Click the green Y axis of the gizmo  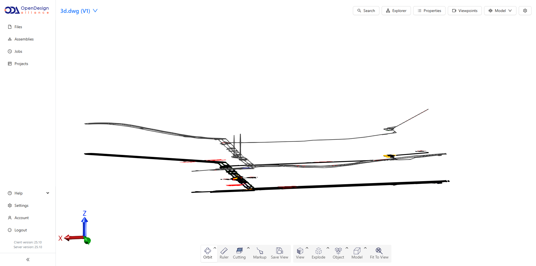point(88,240)
